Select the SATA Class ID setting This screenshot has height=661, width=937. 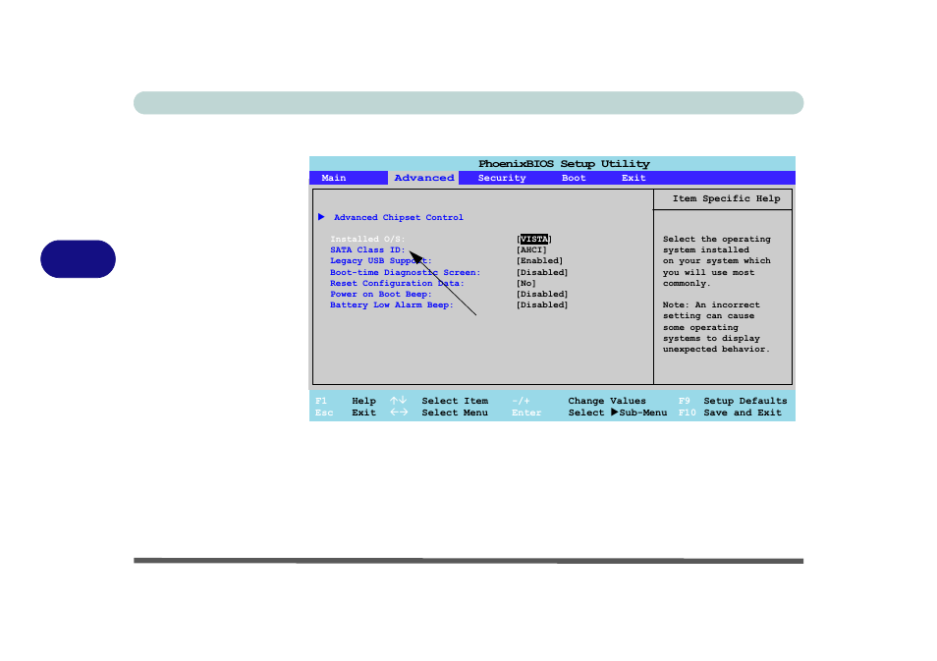click(367, 249)
